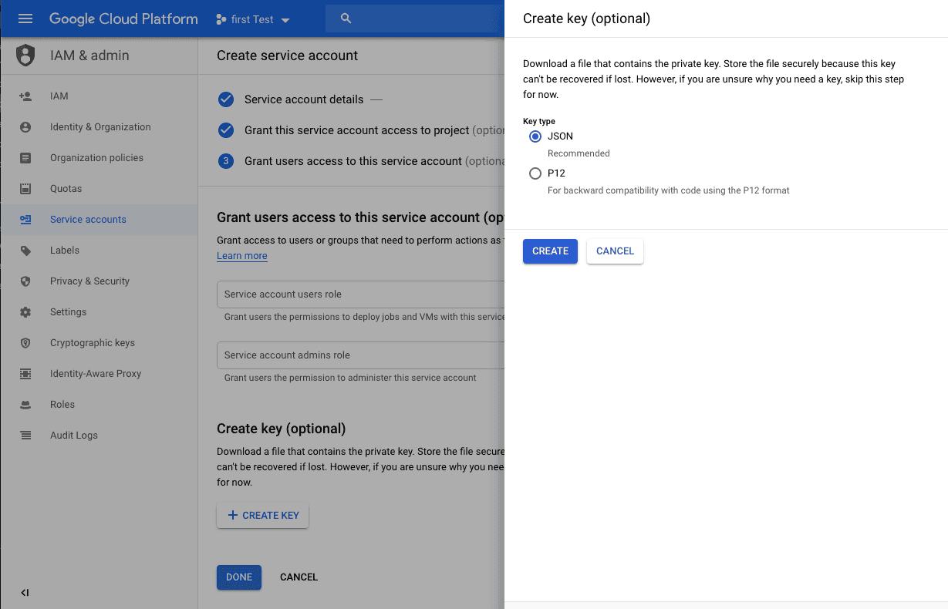Open the hamburger navigation menu

coord(25,19)
